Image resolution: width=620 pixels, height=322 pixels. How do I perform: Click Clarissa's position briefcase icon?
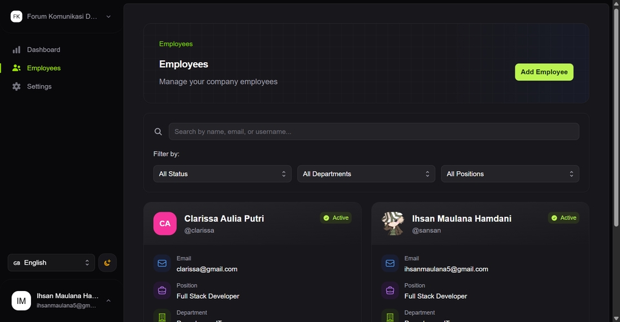point(162,290)
